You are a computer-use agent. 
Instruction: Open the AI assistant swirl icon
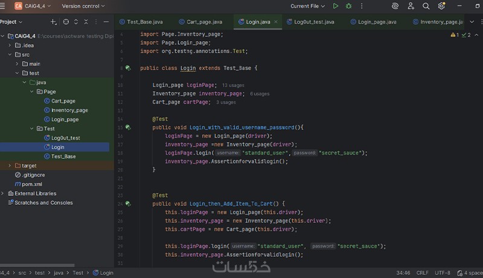[x=395, y=6]
